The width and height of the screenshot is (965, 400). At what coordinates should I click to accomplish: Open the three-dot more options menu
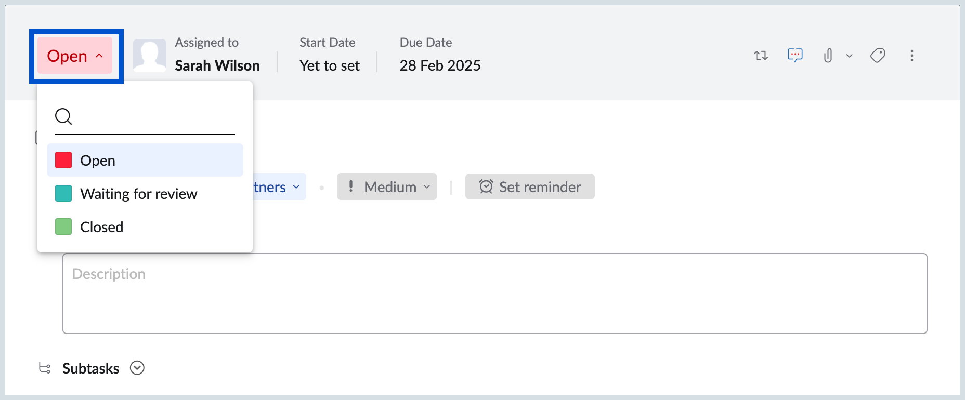912,56
